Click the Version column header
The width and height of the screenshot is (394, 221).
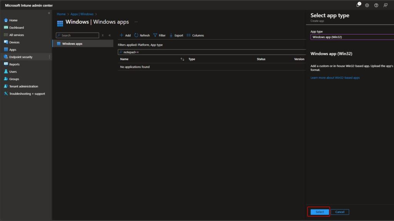[x=299, y=59]
